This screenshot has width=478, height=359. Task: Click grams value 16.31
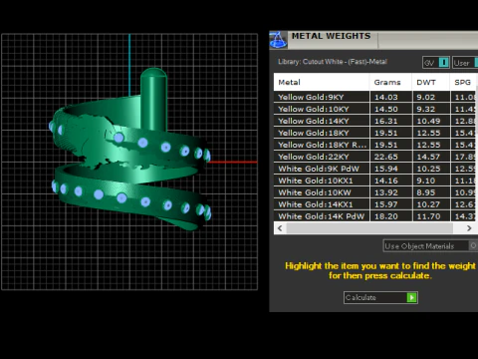[x=386, y=121]
